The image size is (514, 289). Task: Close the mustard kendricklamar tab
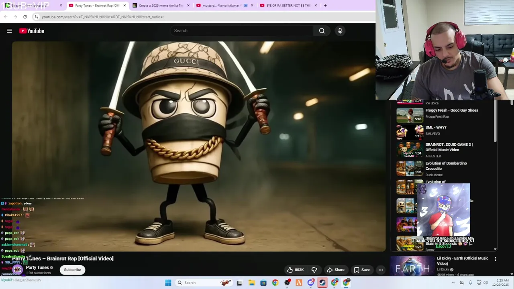252,6
